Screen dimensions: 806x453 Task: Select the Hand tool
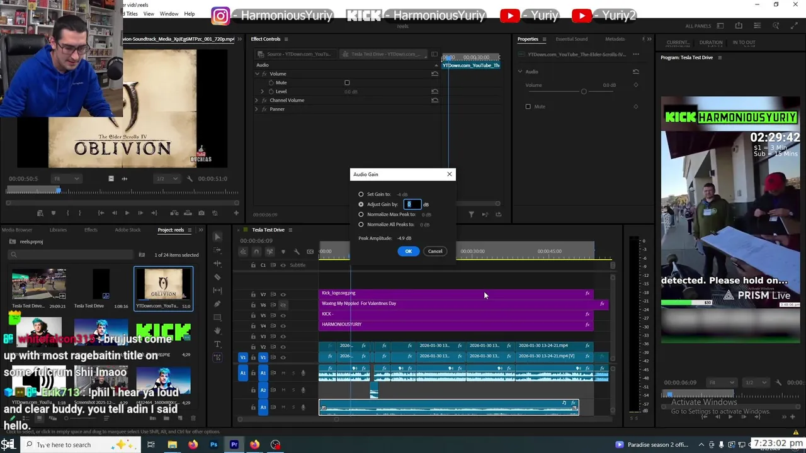pyautogui.click(x=218, y=330)
